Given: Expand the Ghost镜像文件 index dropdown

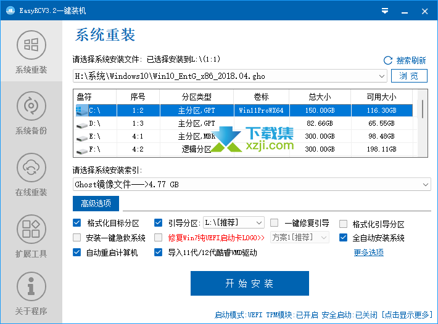Looking at the screenshot, I should pos(426,185).
